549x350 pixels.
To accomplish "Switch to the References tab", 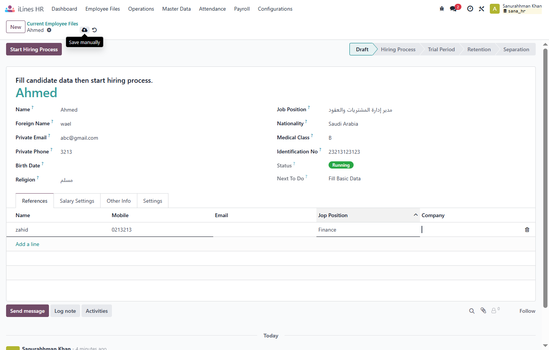I will coord(35,201).
